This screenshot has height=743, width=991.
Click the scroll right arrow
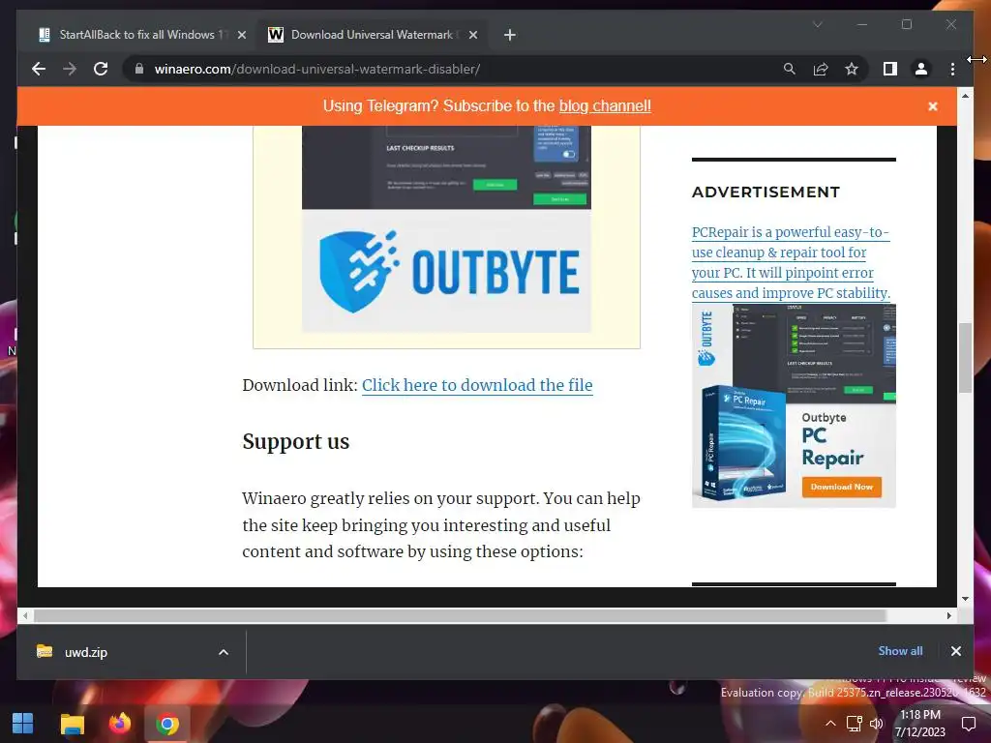tap(948, 615)
